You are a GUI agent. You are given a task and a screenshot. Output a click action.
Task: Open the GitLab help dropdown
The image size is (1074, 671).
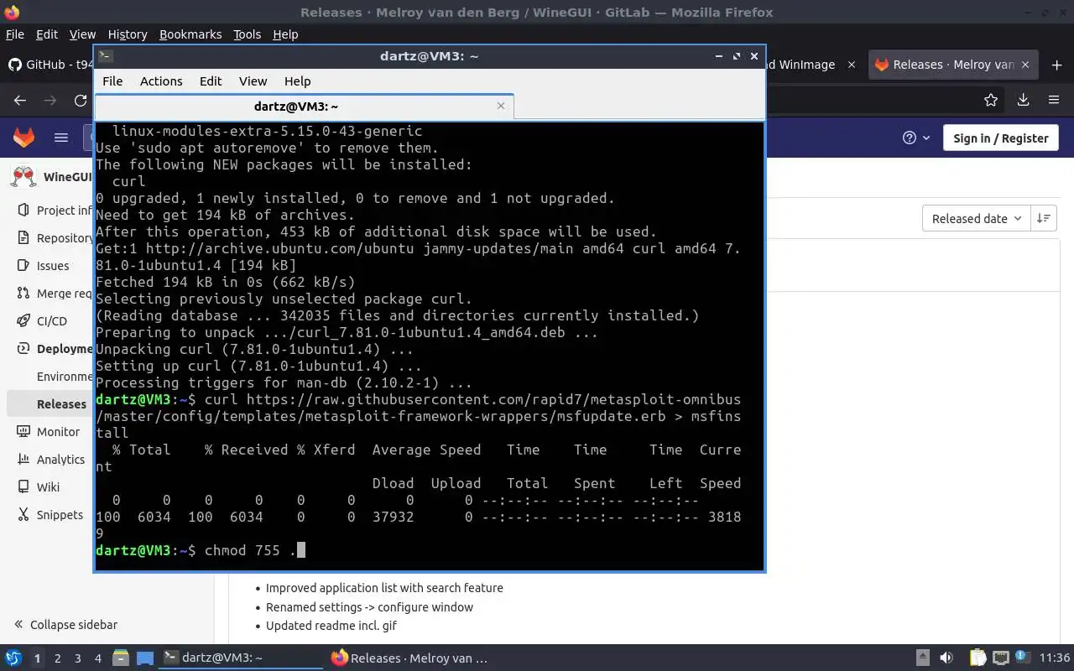[x=916, y=138]
